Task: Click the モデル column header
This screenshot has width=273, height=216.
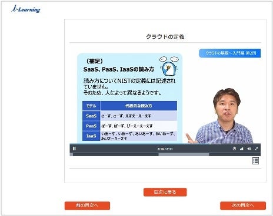Action: coord(91,106)
